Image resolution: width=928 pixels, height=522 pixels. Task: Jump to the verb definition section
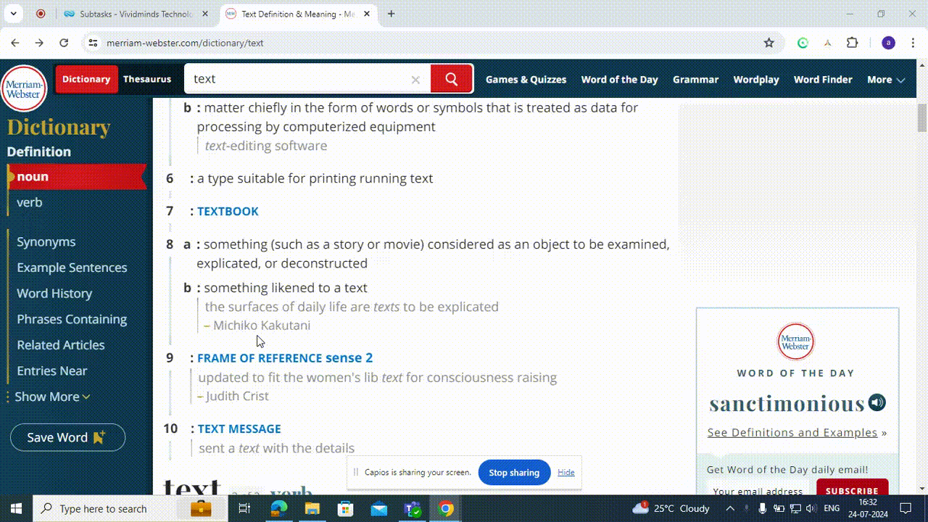click(30, 202)
